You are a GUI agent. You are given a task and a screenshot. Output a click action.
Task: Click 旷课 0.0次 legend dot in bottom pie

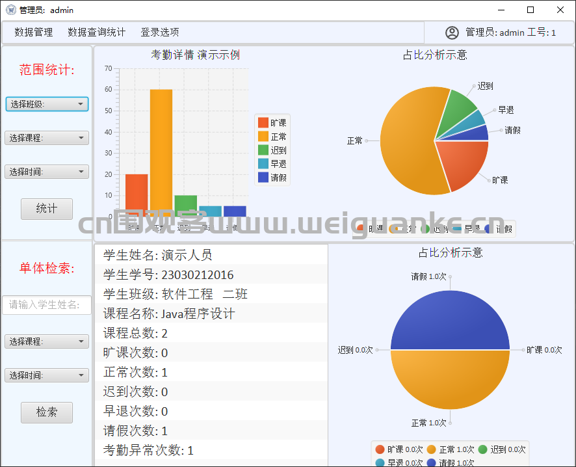(380, 449)
